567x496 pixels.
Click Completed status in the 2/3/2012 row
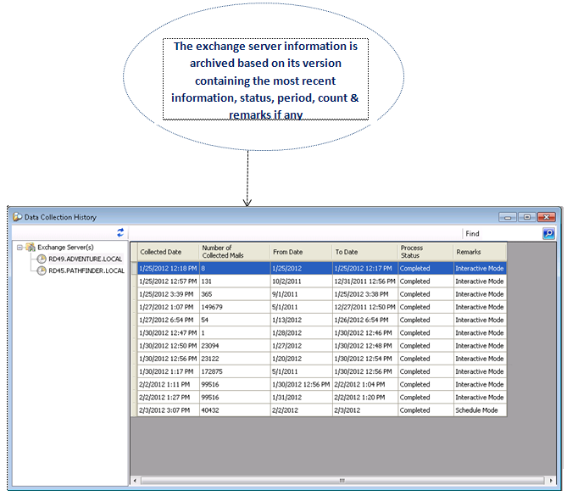point(425,410)
